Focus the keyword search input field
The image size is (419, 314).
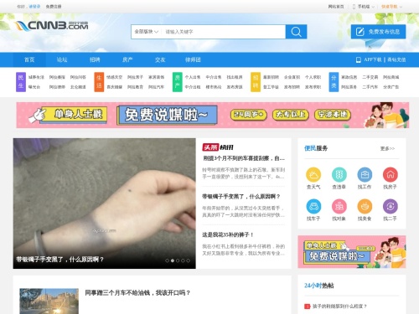coord(224,32)
